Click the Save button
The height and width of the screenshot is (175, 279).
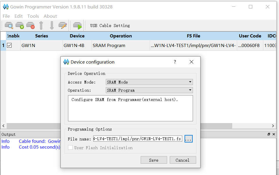point(154,160)
